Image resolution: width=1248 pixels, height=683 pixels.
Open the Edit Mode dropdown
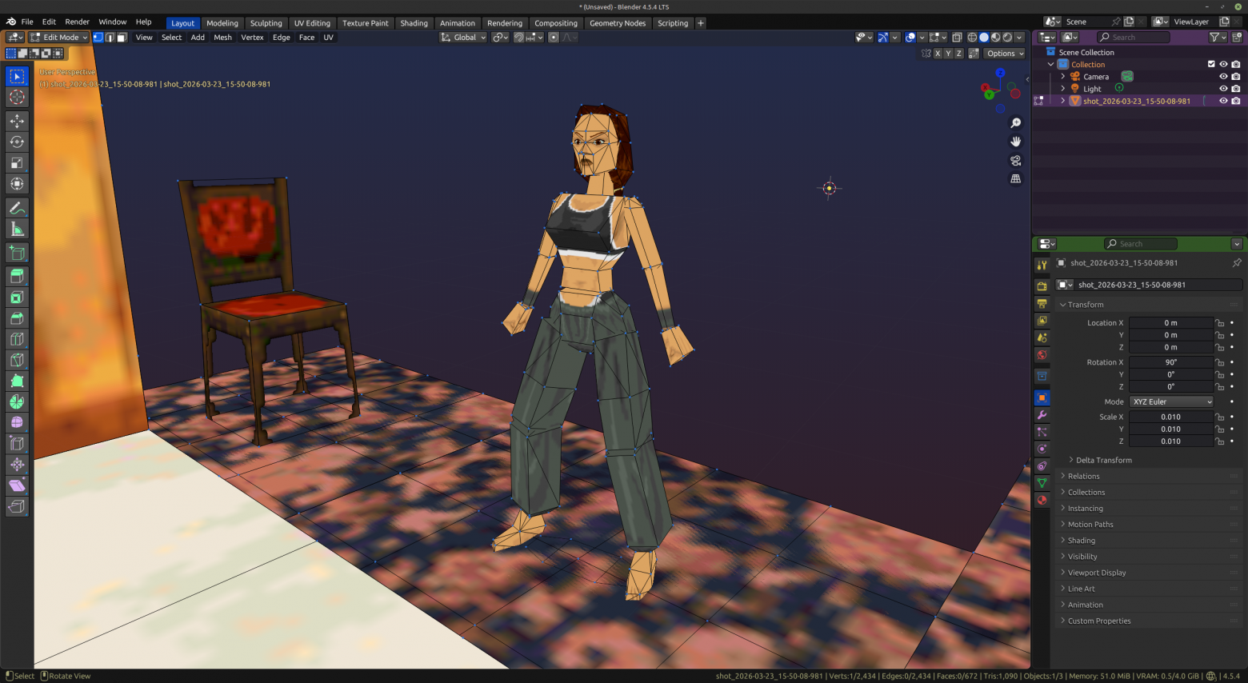[x=59, y=38]
